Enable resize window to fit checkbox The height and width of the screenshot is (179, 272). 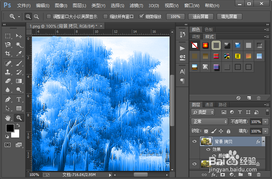49,17
